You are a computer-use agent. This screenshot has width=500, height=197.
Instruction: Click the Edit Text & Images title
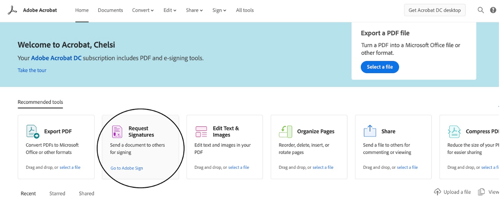coord(226,132)
